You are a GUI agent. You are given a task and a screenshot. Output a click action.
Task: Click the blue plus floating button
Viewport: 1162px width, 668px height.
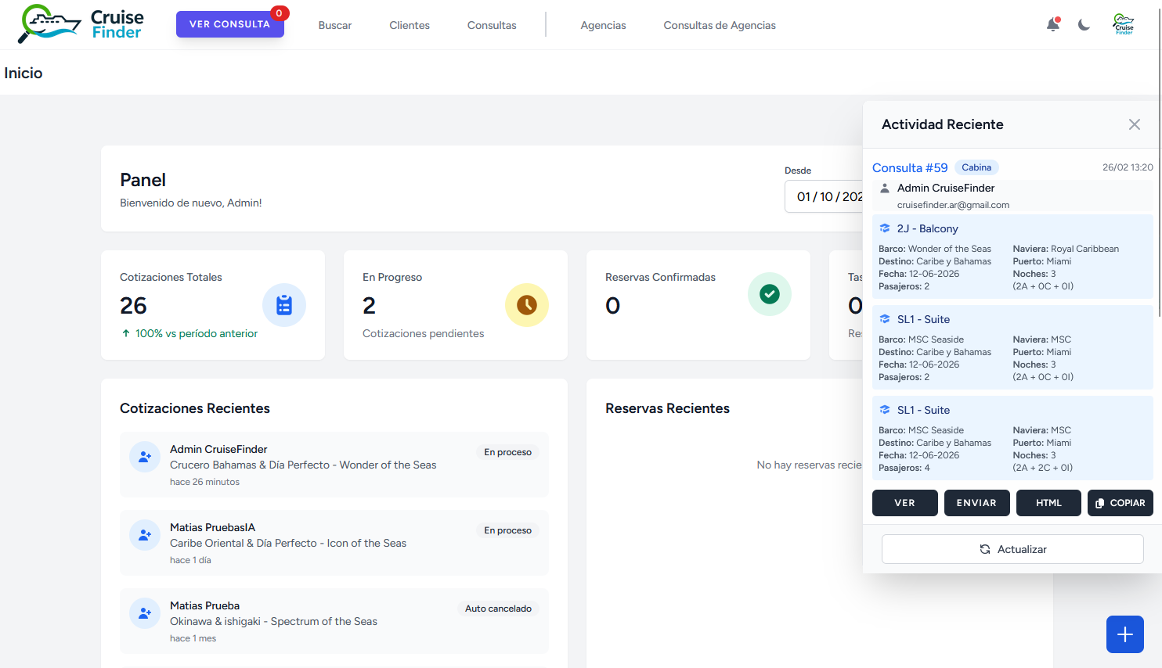coord(1124,634)
